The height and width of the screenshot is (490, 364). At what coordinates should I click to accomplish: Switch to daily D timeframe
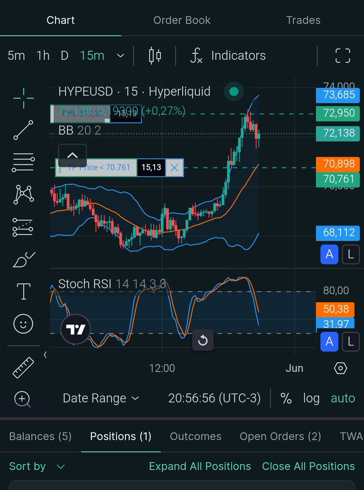point(64,56)
